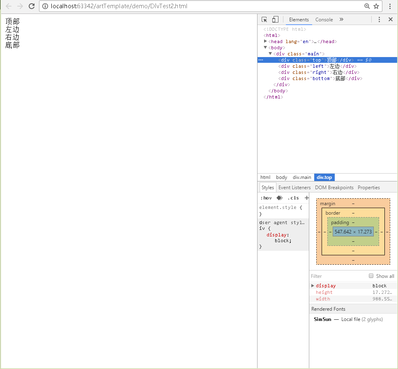Click the DOCTYPE html line

coord(285,29)
